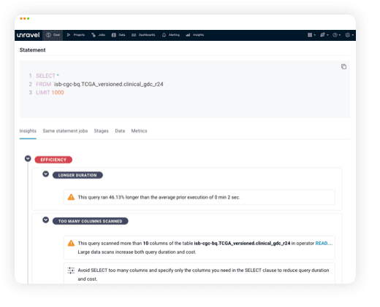Open the Metrics tab

click(x=139, y=131)
